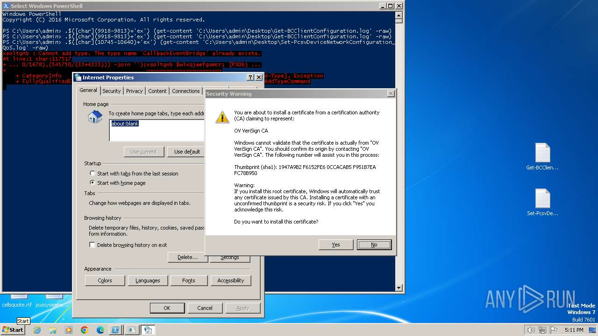598x336 pixels.
Task: Click OK in Internet Properties
Action: pyautogui.click(x=167, y=308)
